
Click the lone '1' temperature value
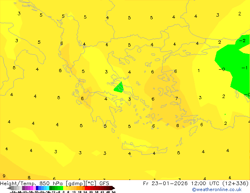[198, 71]
